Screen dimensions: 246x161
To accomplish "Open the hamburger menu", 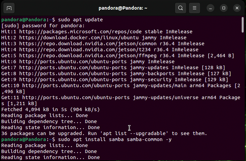I will pyautogui.click(x=195, y=8).
